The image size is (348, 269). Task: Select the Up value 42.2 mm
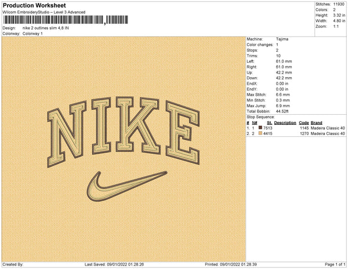pos(284,72)
